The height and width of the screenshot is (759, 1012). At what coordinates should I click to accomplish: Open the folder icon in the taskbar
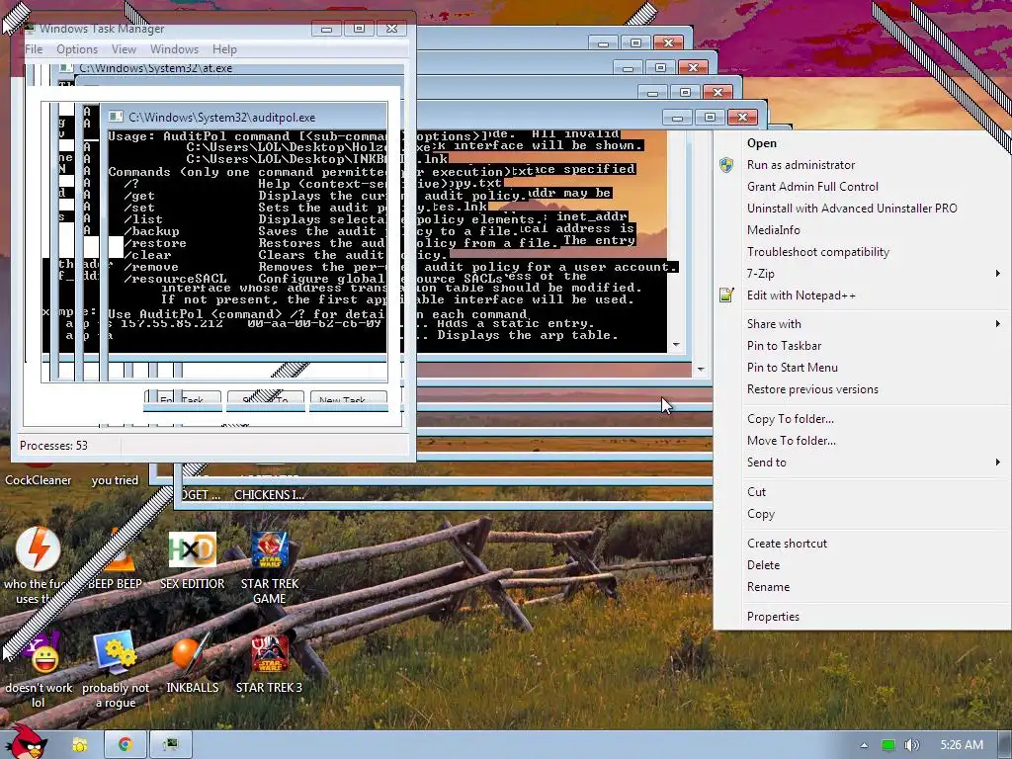click(x=79, y=745)
